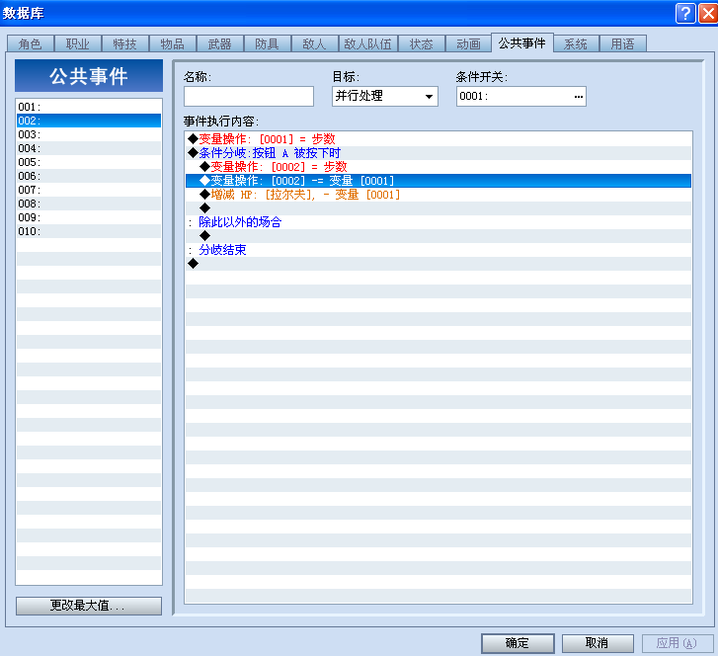Screen dimensions: 718x656
Task: Go to the 武器 tab
Action: click(x=220, y=44)
